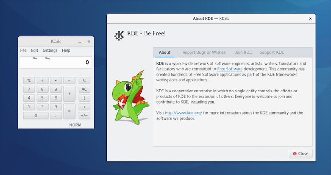The height and width of the screenshot is (175, 331).
Task: Select the About tab
Action: 165,52
